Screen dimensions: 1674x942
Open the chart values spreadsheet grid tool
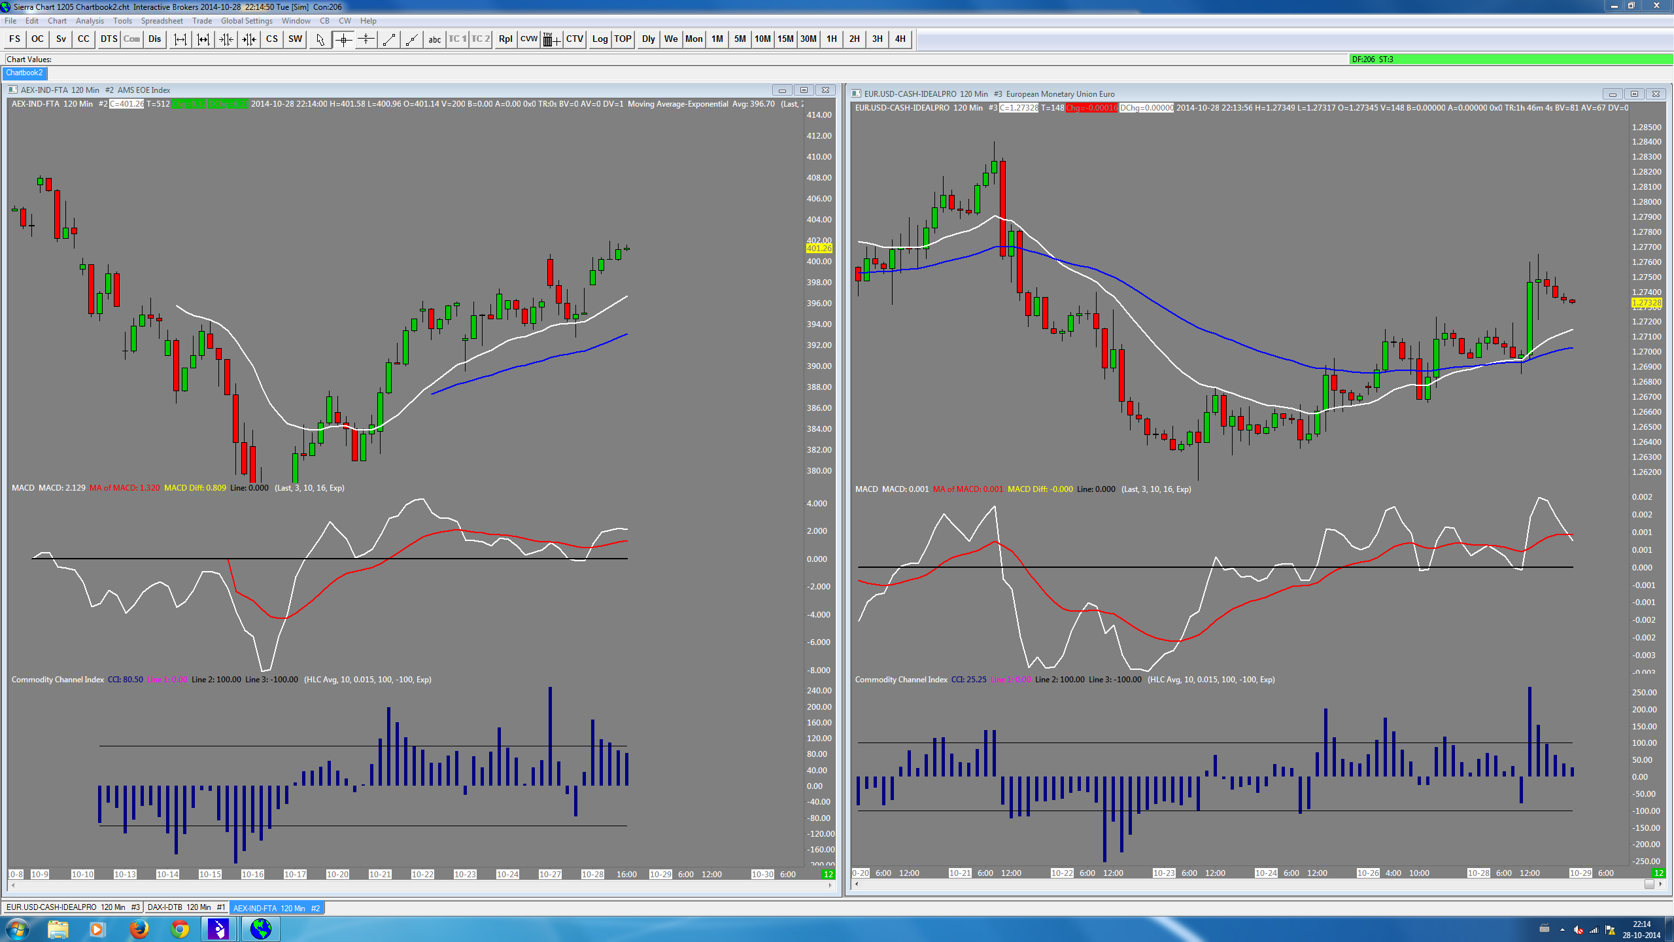(x=551, y=39)
